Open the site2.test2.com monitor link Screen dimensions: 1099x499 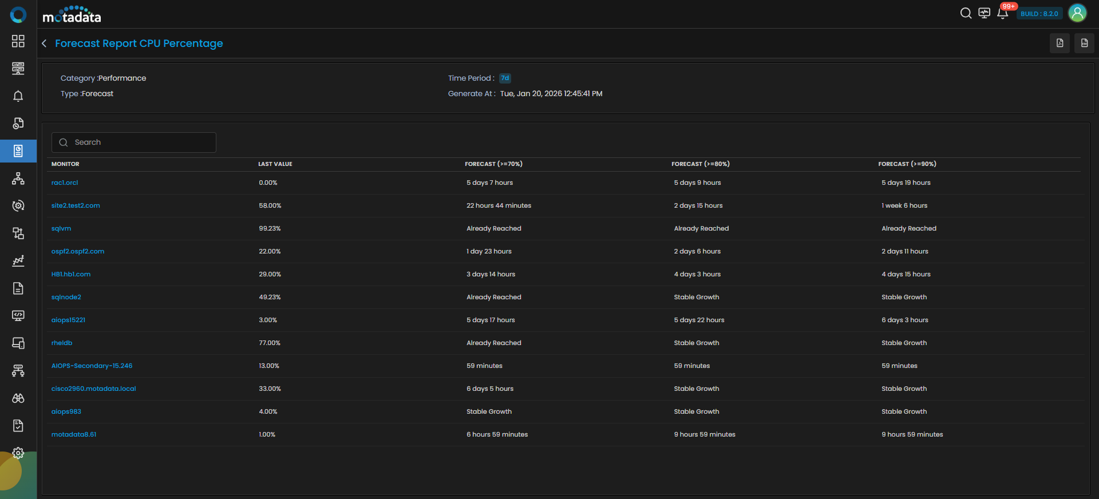76,205
